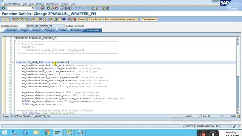Open the Windows Start button

coord(5,133)
